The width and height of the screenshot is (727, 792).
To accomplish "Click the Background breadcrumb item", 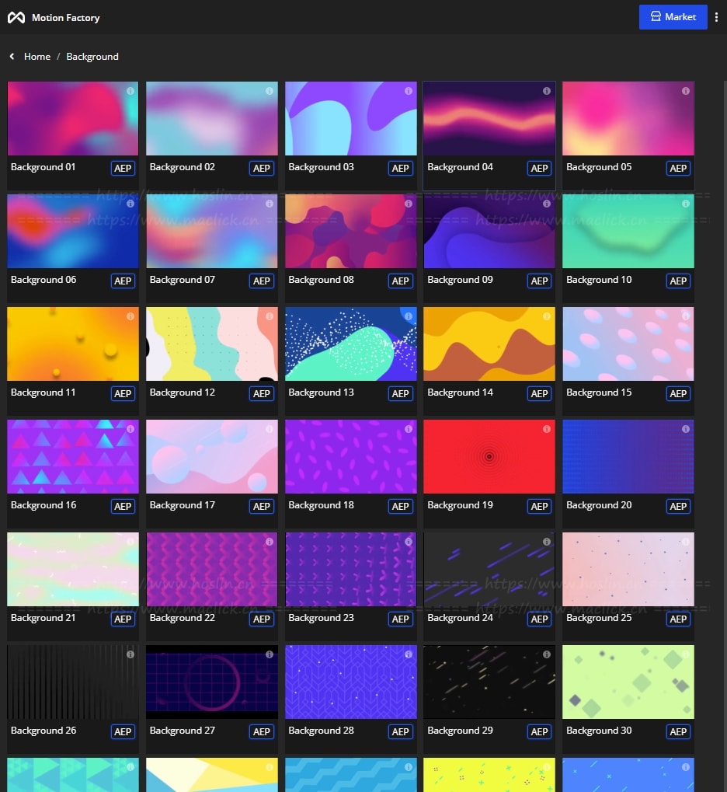I will pos(92,57).
